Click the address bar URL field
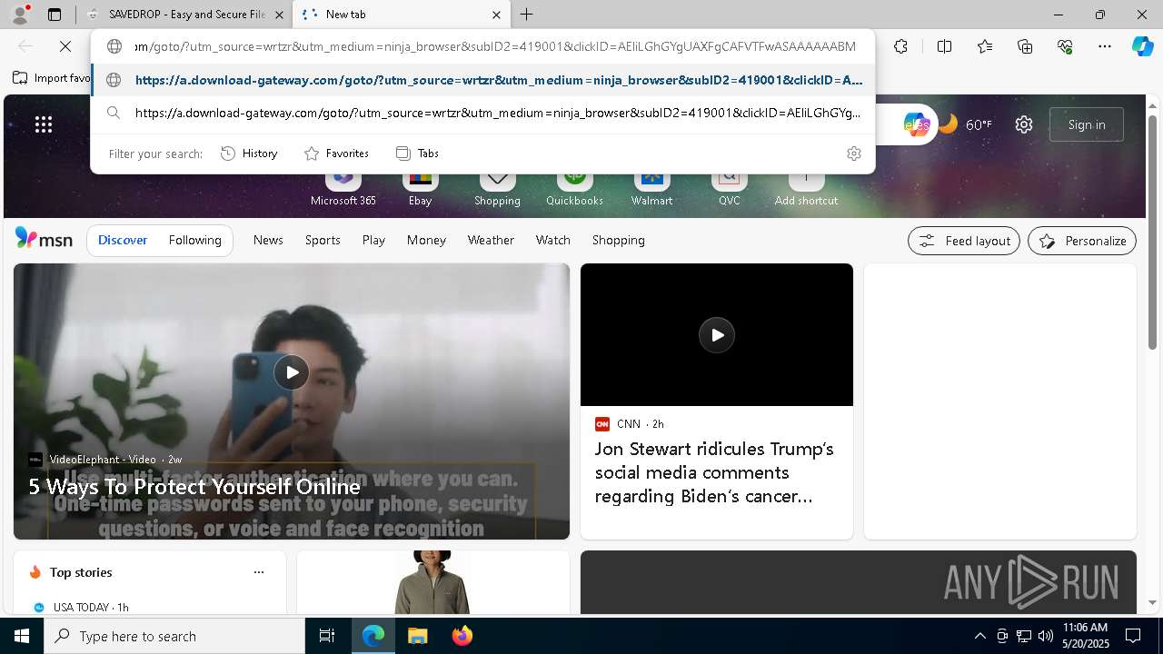The image size is (1163, 654). click(495, 46)
